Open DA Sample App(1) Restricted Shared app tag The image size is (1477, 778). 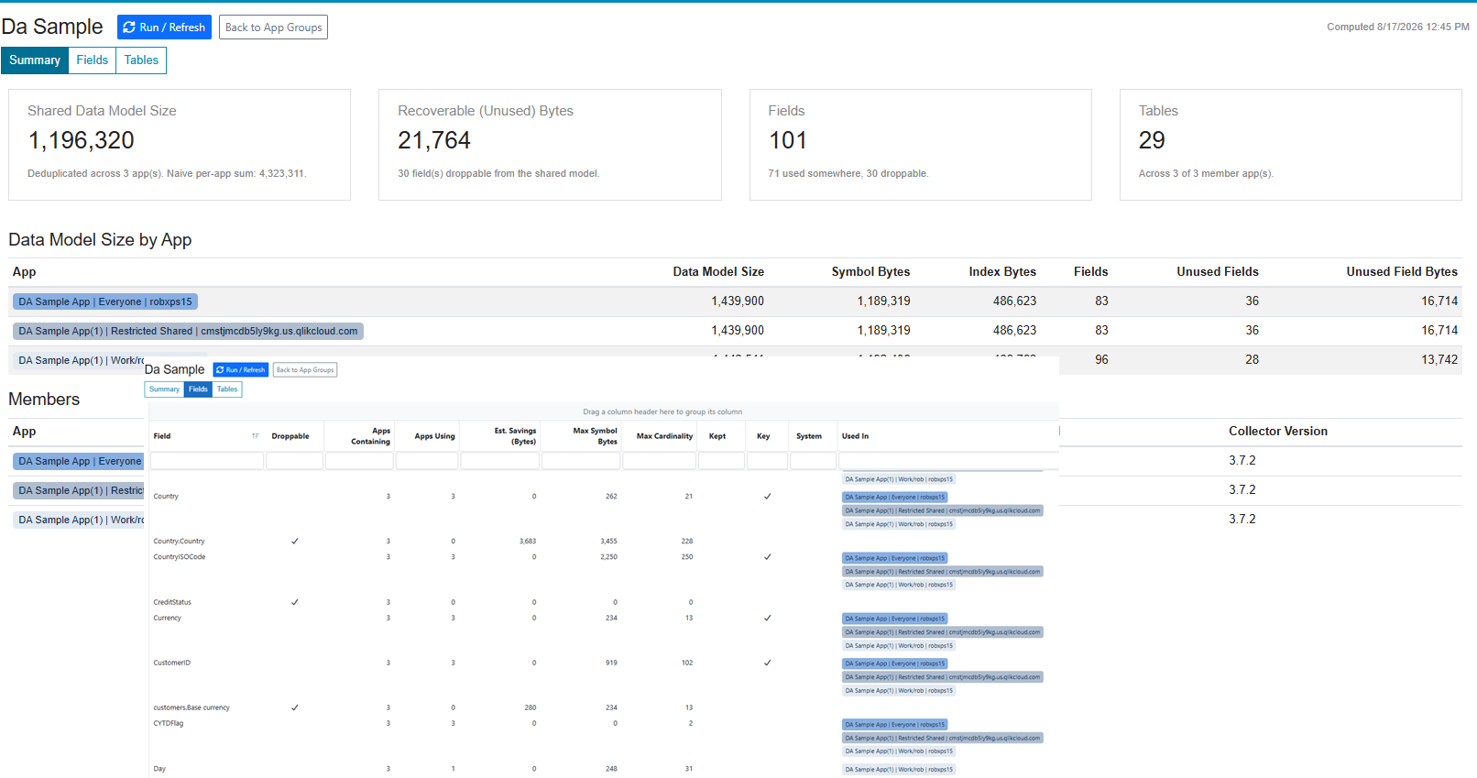(x=188, y=331)
